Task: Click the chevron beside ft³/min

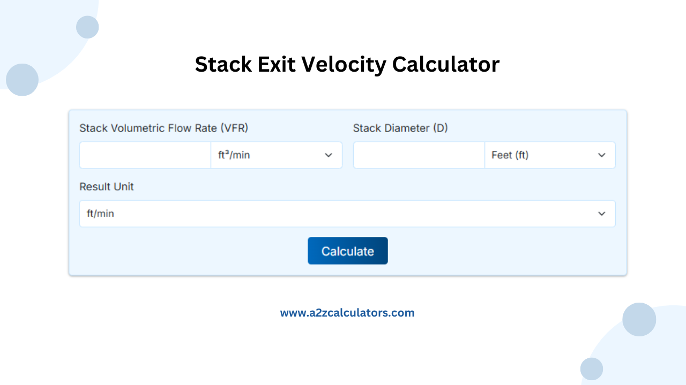Action: (x=328, y=155)
